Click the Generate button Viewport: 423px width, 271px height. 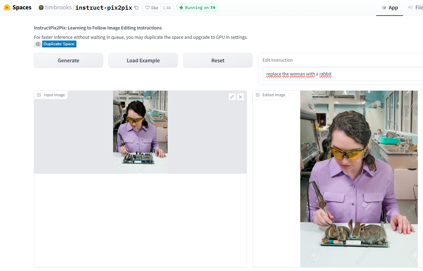pos(68,60)
